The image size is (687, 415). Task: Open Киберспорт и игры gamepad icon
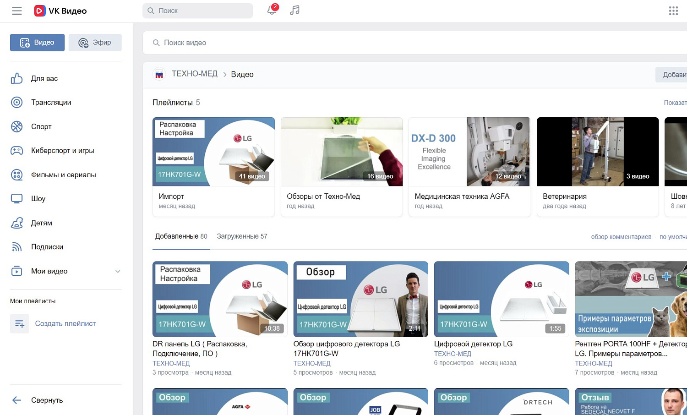click(x=17, y=150)
